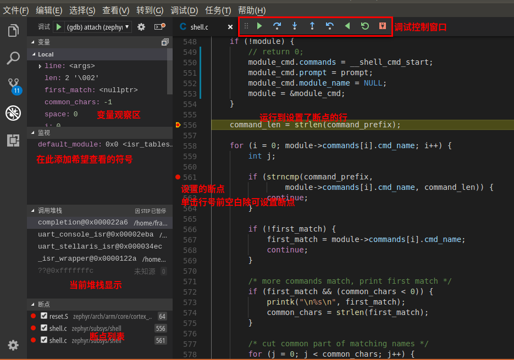Open the 文件(F) menu
The width and height of the screenshot is (514, 360).
coord(16,10)
